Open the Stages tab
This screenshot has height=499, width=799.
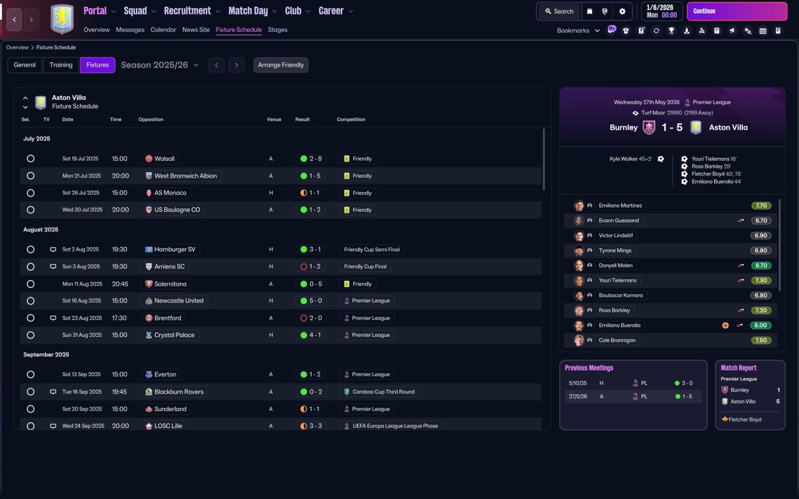(278, 30)
